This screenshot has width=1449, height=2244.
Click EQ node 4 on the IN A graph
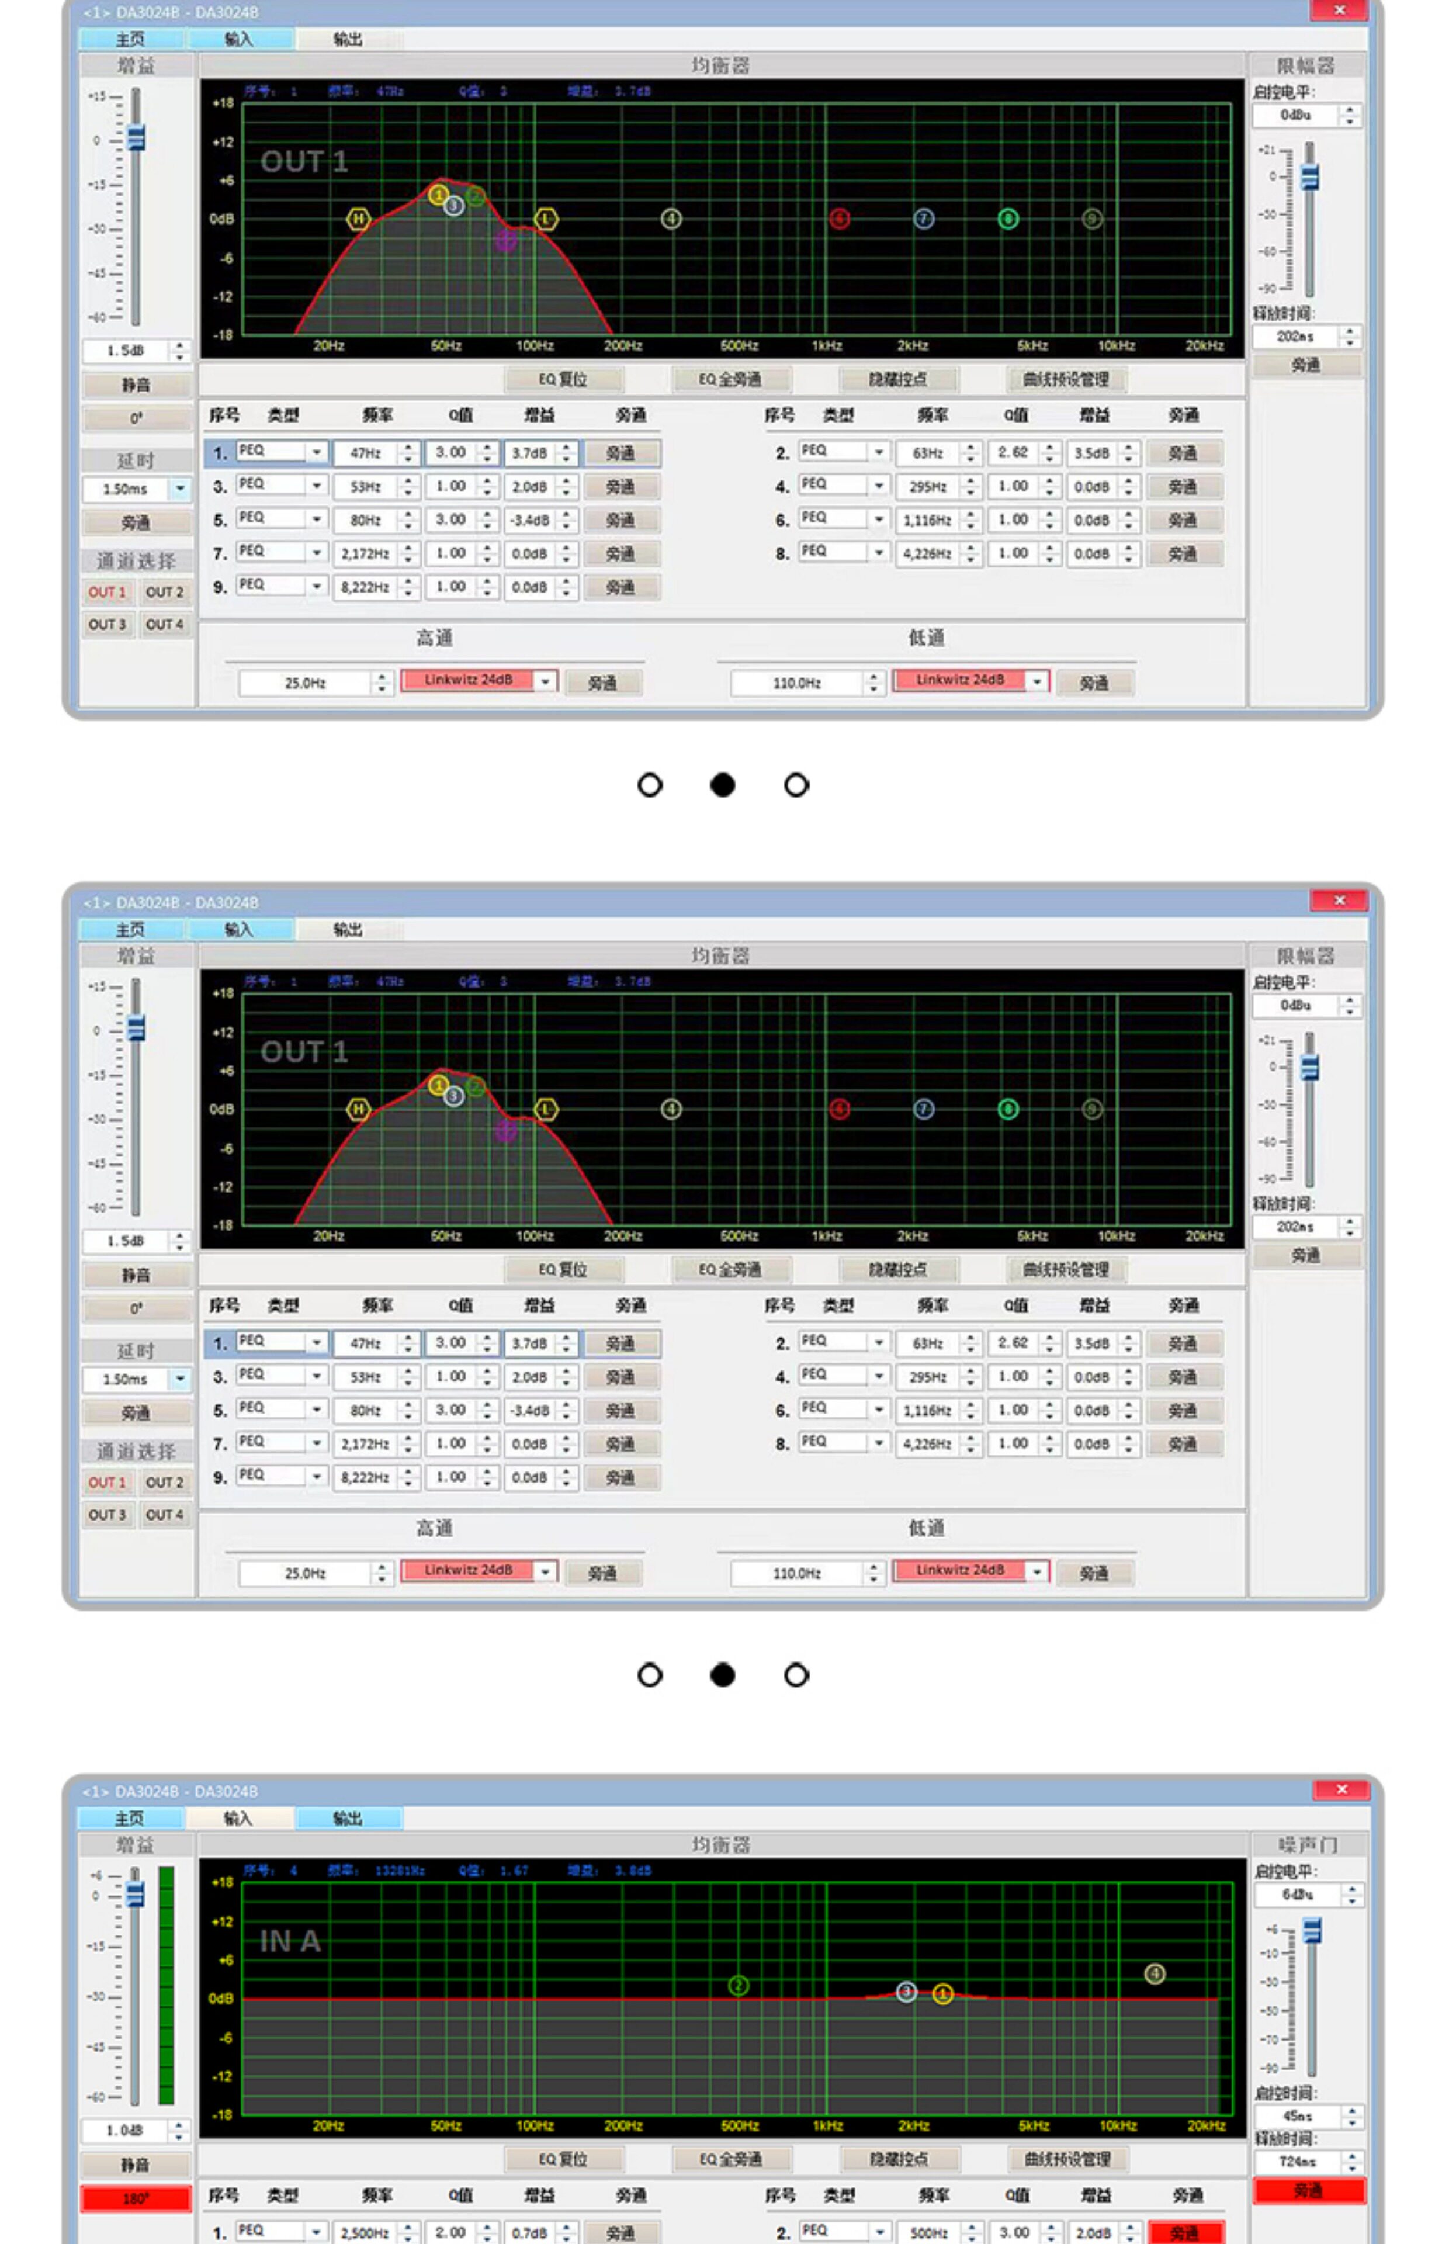pyautogui.click(x=1155, y=1974)
